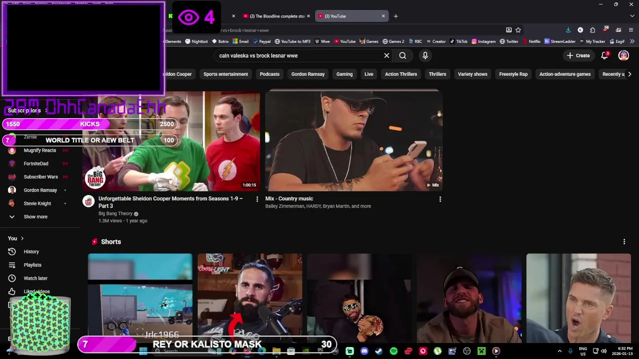Open the account avatar menu

click(x=624, y=55)
